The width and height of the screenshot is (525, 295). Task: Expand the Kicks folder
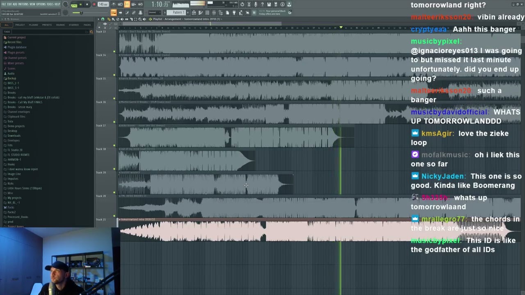11,184
